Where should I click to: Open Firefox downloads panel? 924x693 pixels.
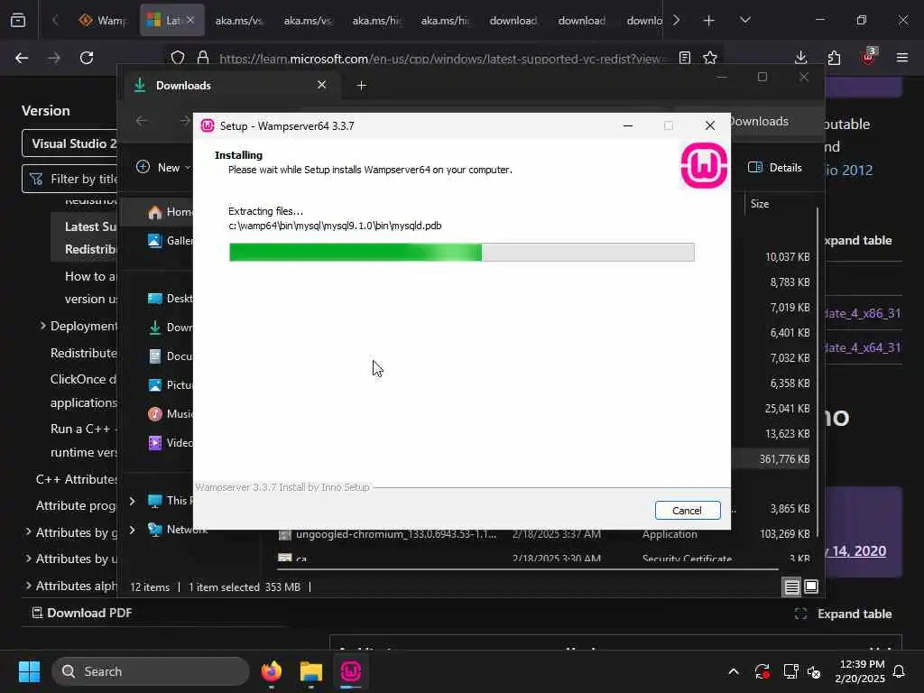pos(801,58)
